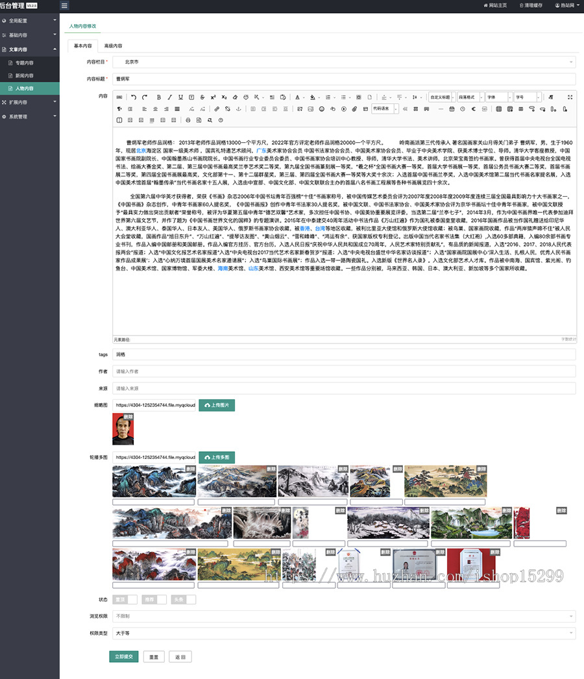Viewport: 584px width, 679px height.
Task: Click the tags input field containing 润格
Action: [344, 354]
